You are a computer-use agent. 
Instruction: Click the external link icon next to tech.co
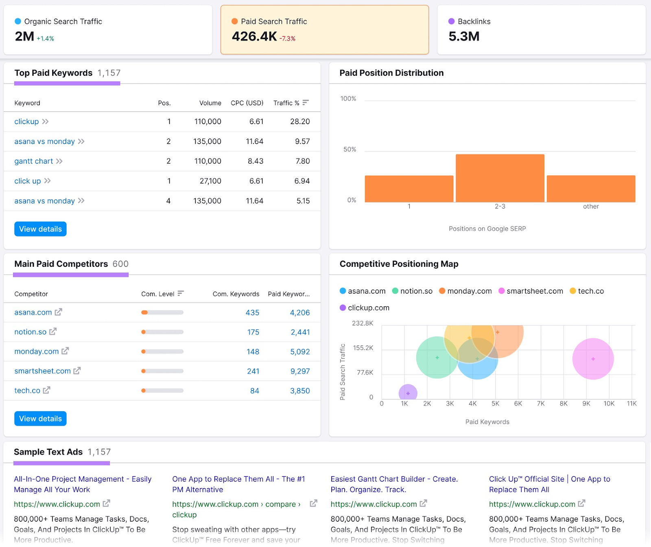pyautogui.click(x=47, y=390)
